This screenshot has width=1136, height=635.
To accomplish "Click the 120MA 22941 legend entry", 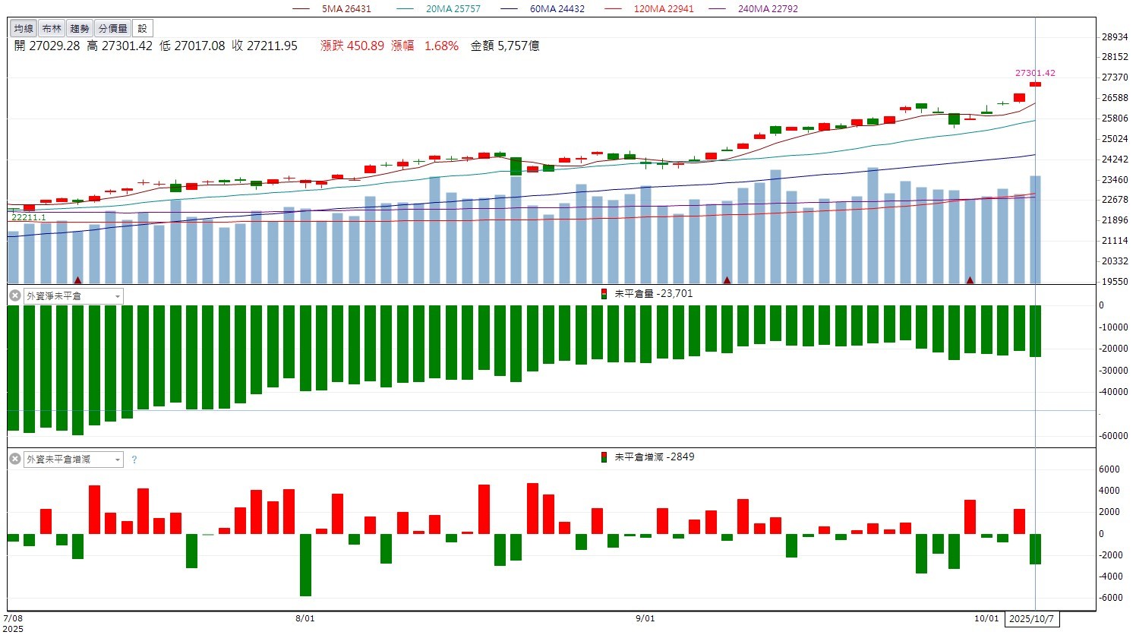I will [x=650, y=9].
